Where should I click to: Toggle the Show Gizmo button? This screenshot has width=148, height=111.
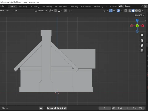[x=111, y=11]
